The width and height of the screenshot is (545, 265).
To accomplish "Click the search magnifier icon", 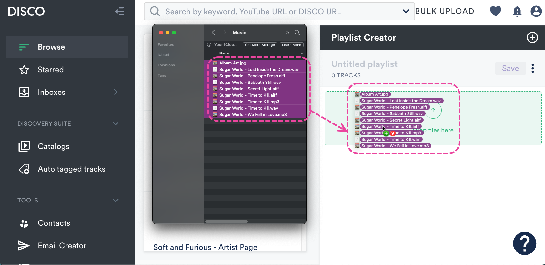I will click(155, 12).
